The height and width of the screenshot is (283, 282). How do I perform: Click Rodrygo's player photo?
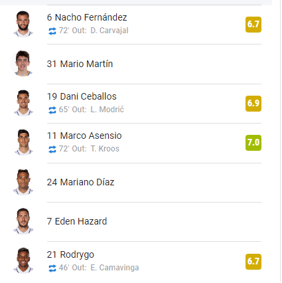point(23,260)
